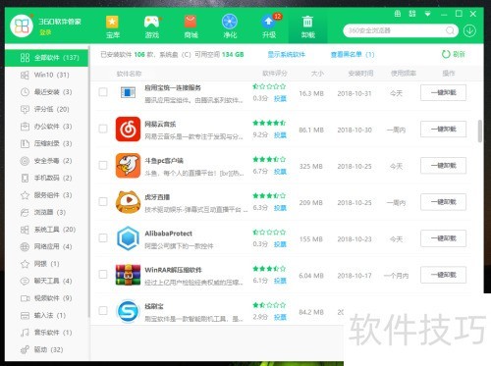The width and height of the screenshot is (491, 366).
Task: Switch to the 净化 fan tab
Action: (230, 26)
